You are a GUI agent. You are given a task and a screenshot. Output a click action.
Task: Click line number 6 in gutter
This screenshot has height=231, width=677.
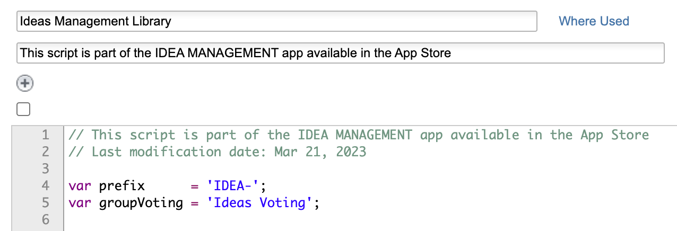click(45, 219)
